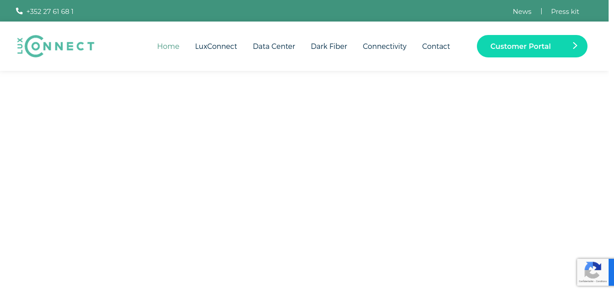Open the Contact menu item

tap(436, 47)
